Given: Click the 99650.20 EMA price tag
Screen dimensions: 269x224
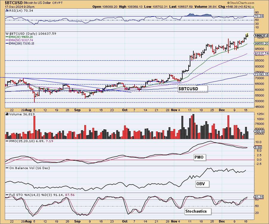Looking at the screenshot, I should tap(261, 44).
